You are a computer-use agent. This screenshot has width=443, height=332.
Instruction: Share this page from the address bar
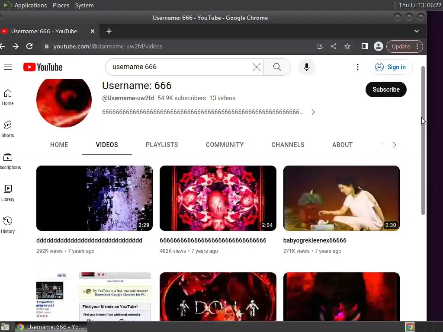coord(334,46)
